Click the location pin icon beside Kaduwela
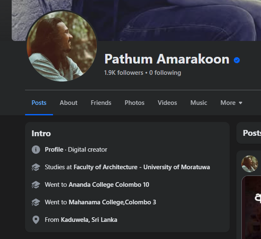This screenshot has height=239, width=261. click(36, 220)
